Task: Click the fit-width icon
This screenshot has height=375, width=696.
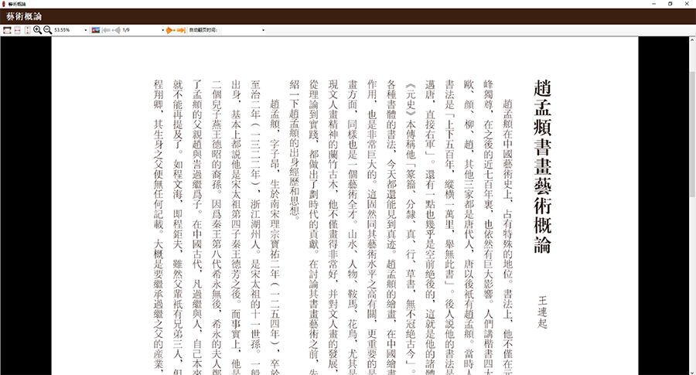Action: [x=17, y=30]
